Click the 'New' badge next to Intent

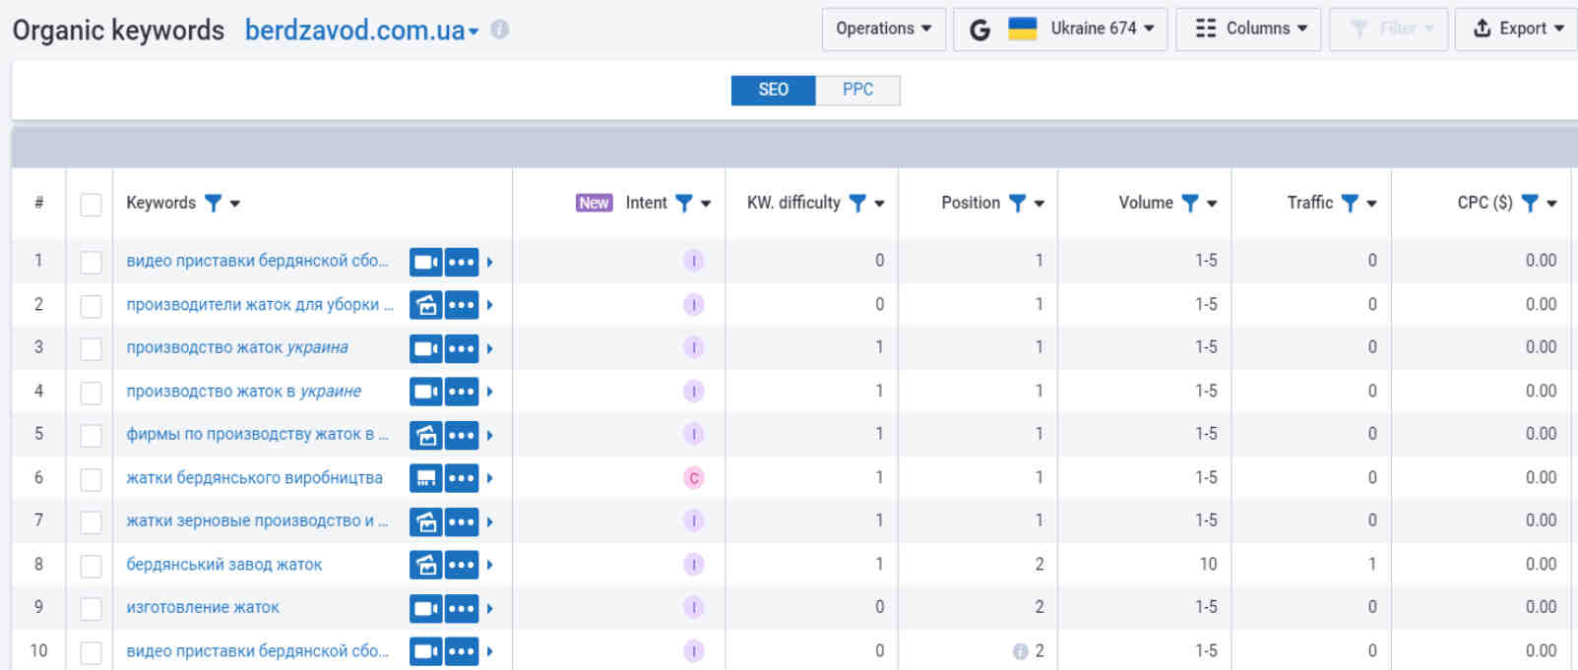594,203
